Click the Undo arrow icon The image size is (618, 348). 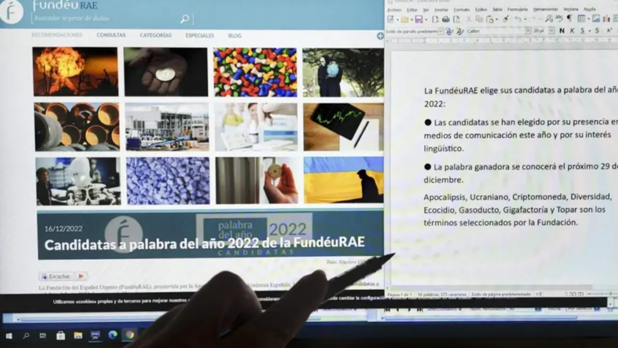click(x=518, y=19)
